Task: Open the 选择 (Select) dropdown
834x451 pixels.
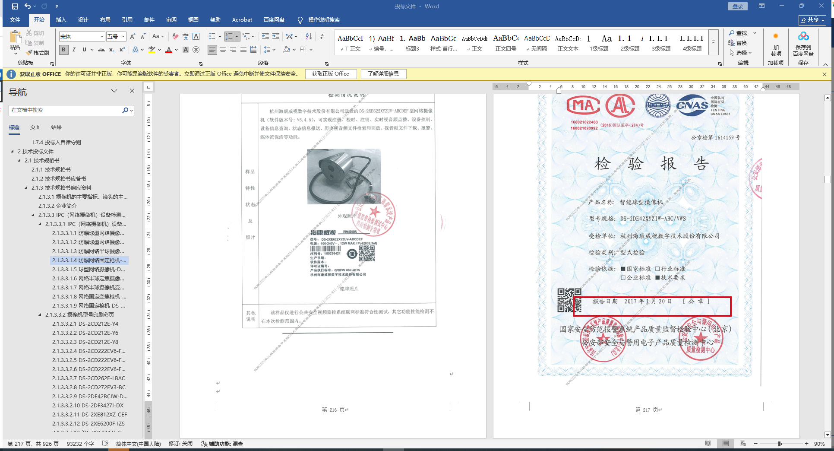Action: pos(741,53)
